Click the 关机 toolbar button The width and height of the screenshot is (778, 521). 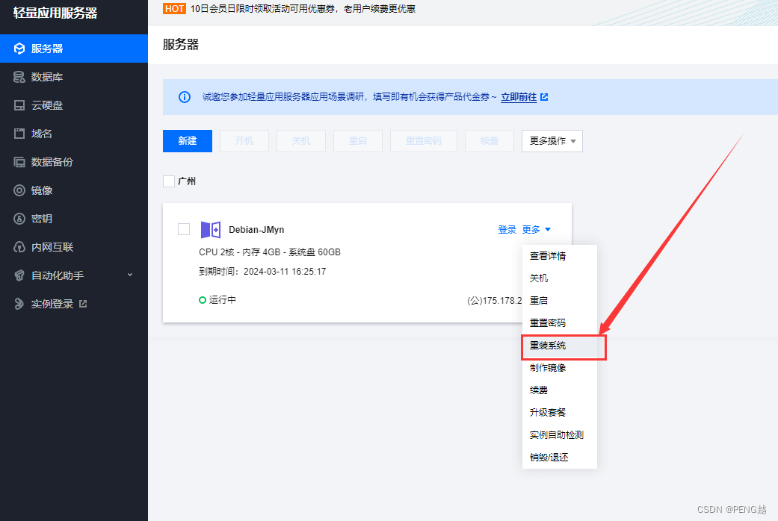coord(301,141)
